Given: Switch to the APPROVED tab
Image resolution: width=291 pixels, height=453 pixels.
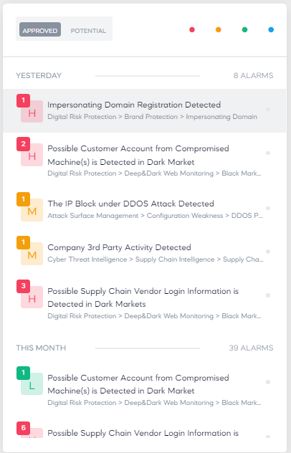Looking at the screenshot, I should (x=40, y=29).
